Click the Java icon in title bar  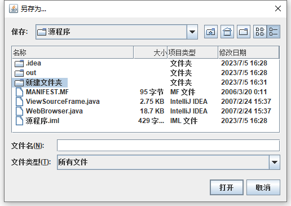click(14, 8)
